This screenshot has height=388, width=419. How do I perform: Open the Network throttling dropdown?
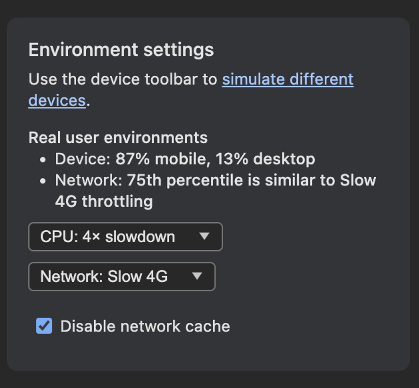tap(121, 277)
